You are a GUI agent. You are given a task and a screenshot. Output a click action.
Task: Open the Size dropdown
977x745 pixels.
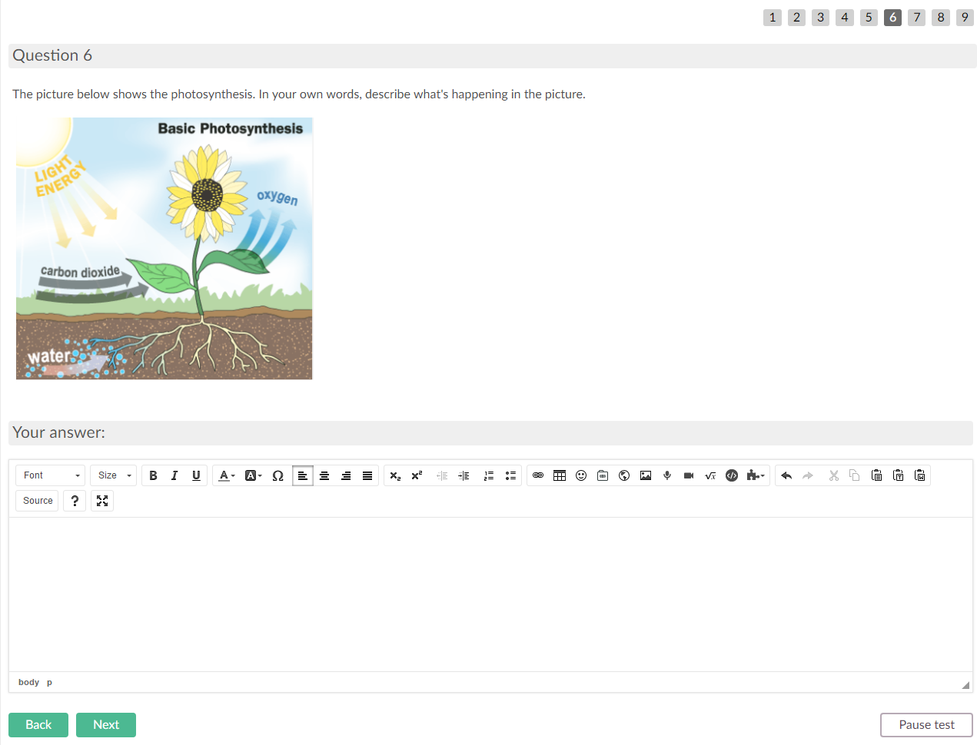pos(114,475)
